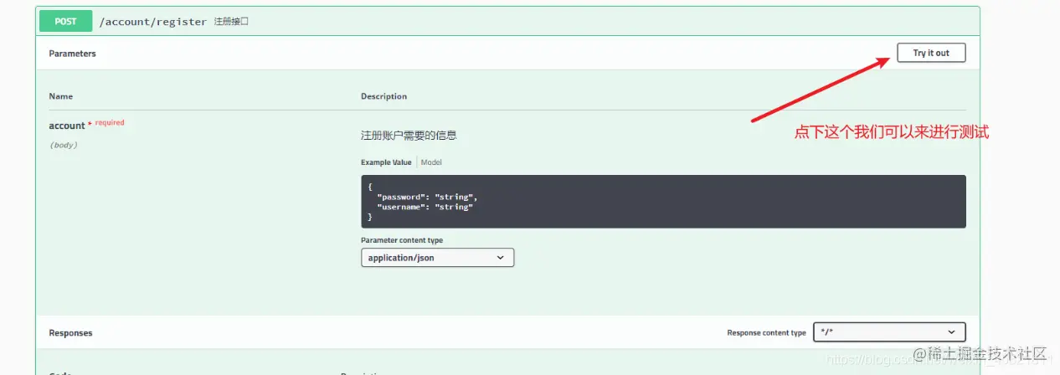1060x375 pixels.
Task: Click the 注册接口 summary text
Action: pyautogui.click(x=231, y=22)
